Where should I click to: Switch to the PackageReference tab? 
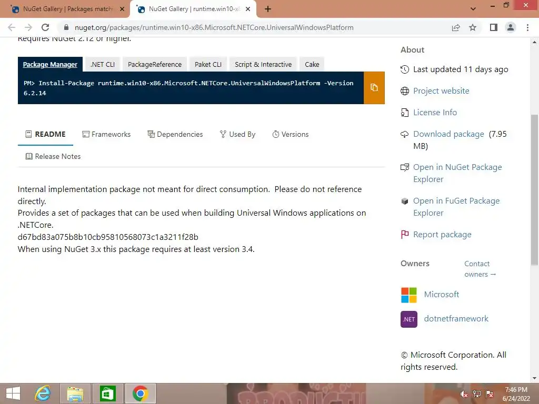click(155, 64)
